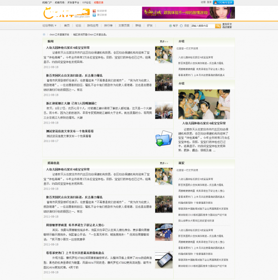
Task: Open the 开发者平台 top link
Action: click(x=73, y=2)
